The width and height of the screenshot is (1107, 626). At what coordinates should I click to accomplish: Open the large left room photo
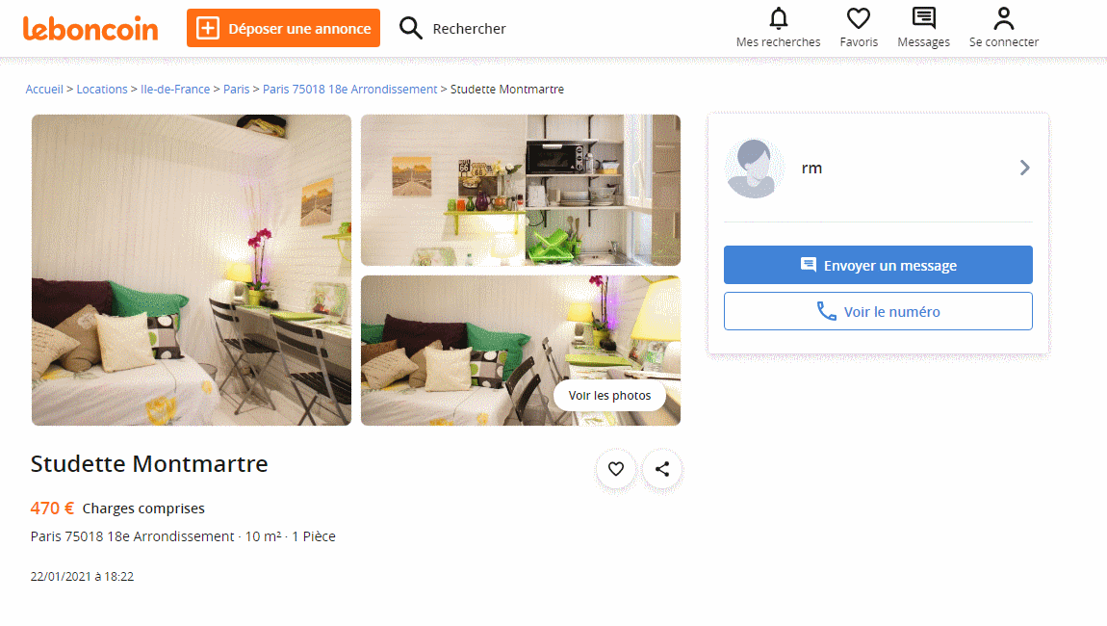[192, 270]
